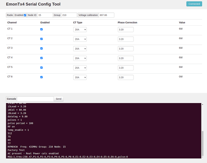Click the console scrollbar thumb
This screenshot has height=163, width=207.
(x=202, y=143)
